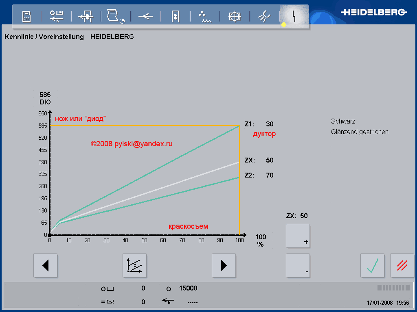Viewport: 417px width, 312px height.
Task: Click the ZX: 50 label above plus button
Action: (x=297, y=216)
